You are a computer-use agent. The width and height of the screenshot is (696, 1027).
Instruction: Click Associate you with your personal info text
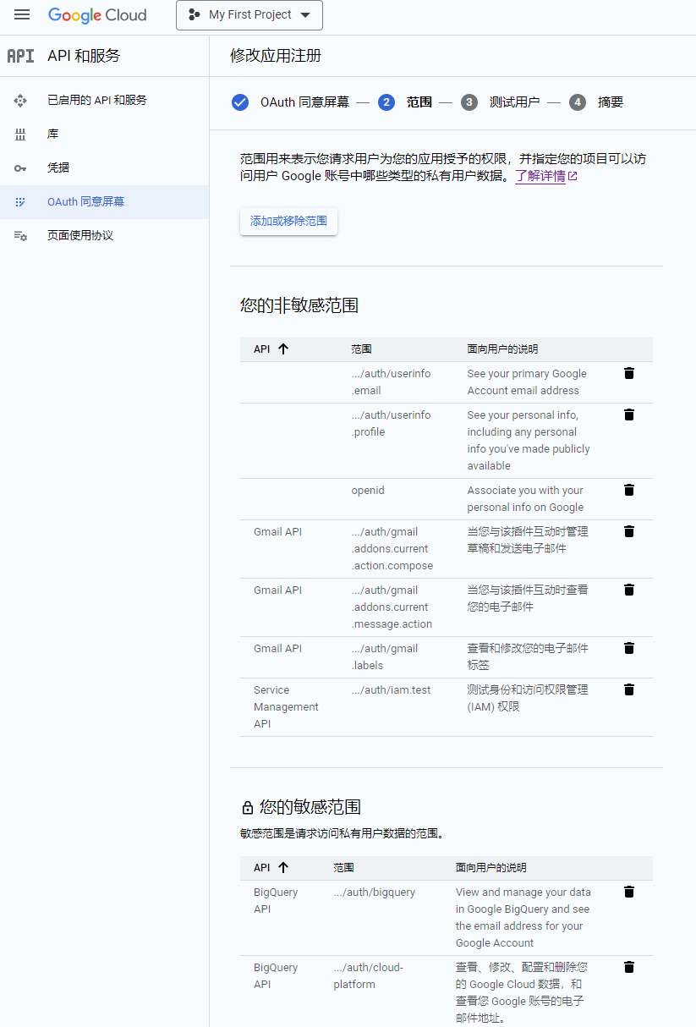pyautogui.click(x=525, y=499)
